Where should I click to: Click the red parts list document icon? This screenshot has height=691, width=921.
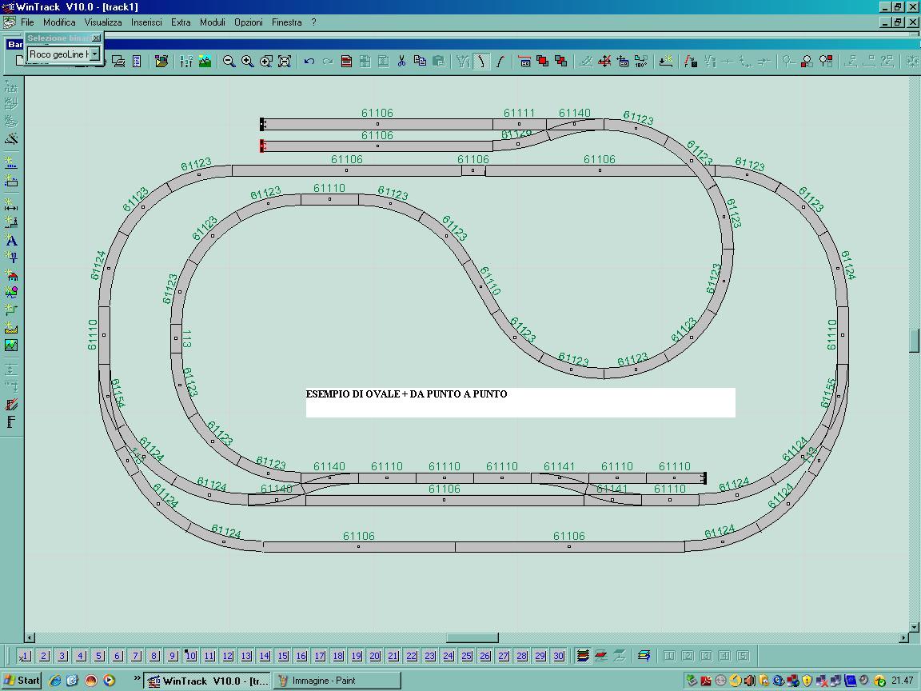pyautogui.click(x=346, y=61)
